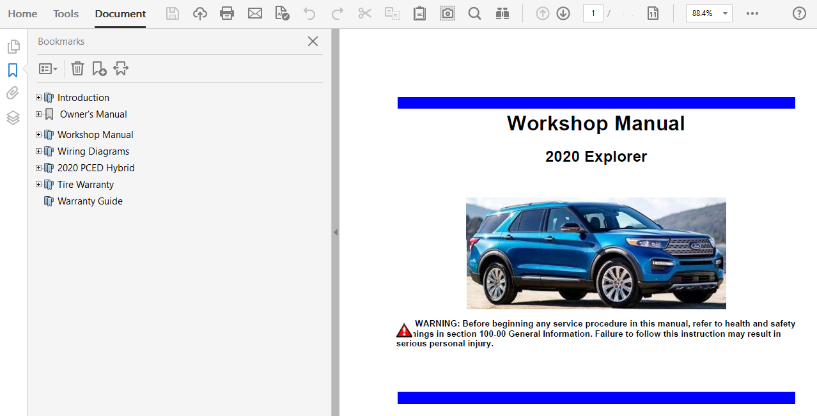Click the page number input field
Viewport: 817px width, 416px height.
coord(593,13)
